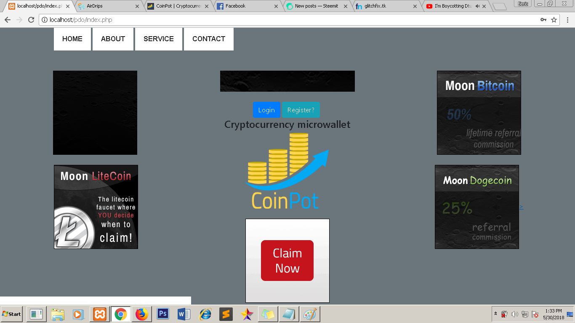Open XAMPP from the taskbar

100,314
